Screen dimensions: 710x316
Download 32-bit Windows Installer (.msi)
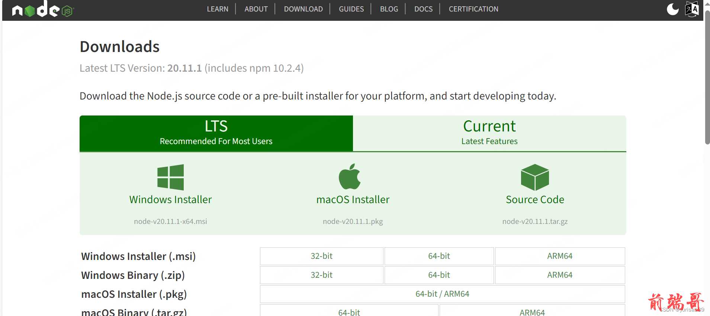click(322, 256)
